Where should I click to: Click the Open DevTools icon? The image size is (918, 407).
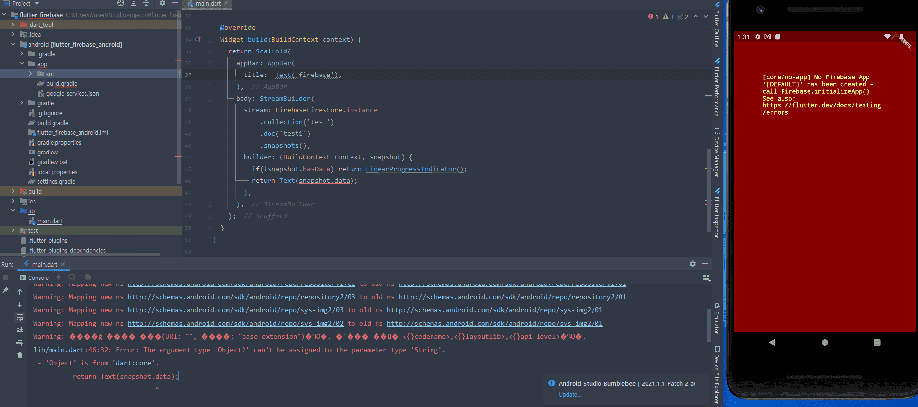[88, 278]
